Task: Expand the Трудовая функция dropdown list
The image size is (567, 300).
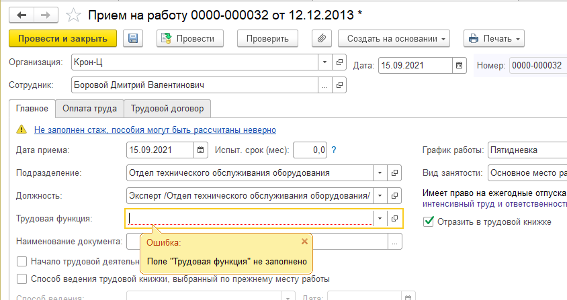Action: click(380, 218)
